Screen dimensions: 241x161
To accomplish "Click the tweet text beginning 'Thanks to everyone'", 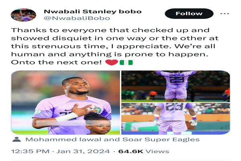I will coord(115,46).
